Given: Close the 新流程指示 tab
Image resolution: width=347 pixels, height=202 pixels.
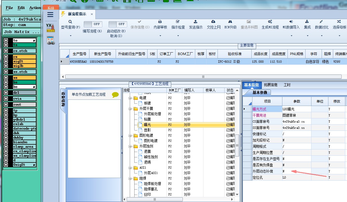Looking at the screenshot, I should tap(92, 14).
